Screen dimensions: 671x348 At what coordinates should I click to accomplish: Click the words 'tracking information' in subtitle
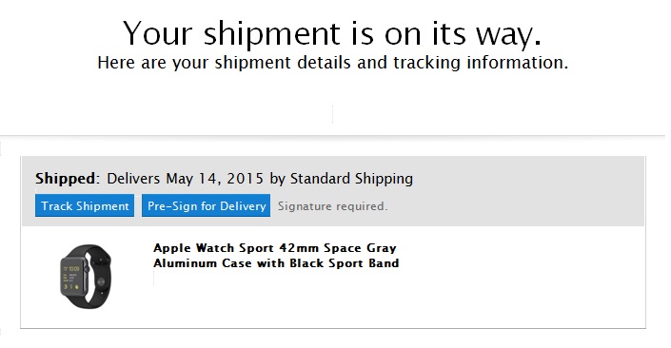click(x=481, y=63)
